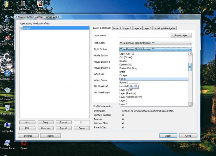Viewport: 216px width, 156px height.
Task: Switch to the Layer 1 (Default) tab
Action: [x=102, y=28]
